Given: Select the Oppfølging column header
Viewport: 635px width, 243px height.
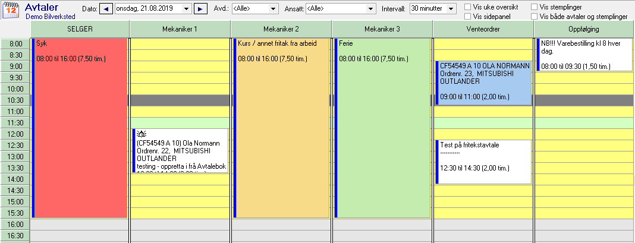Looking at the screenshot, I should (x=583, y=29).
